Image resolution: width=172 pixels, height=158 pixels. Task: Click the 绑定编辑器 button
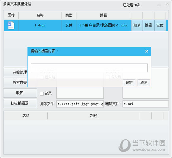(20, 103)
